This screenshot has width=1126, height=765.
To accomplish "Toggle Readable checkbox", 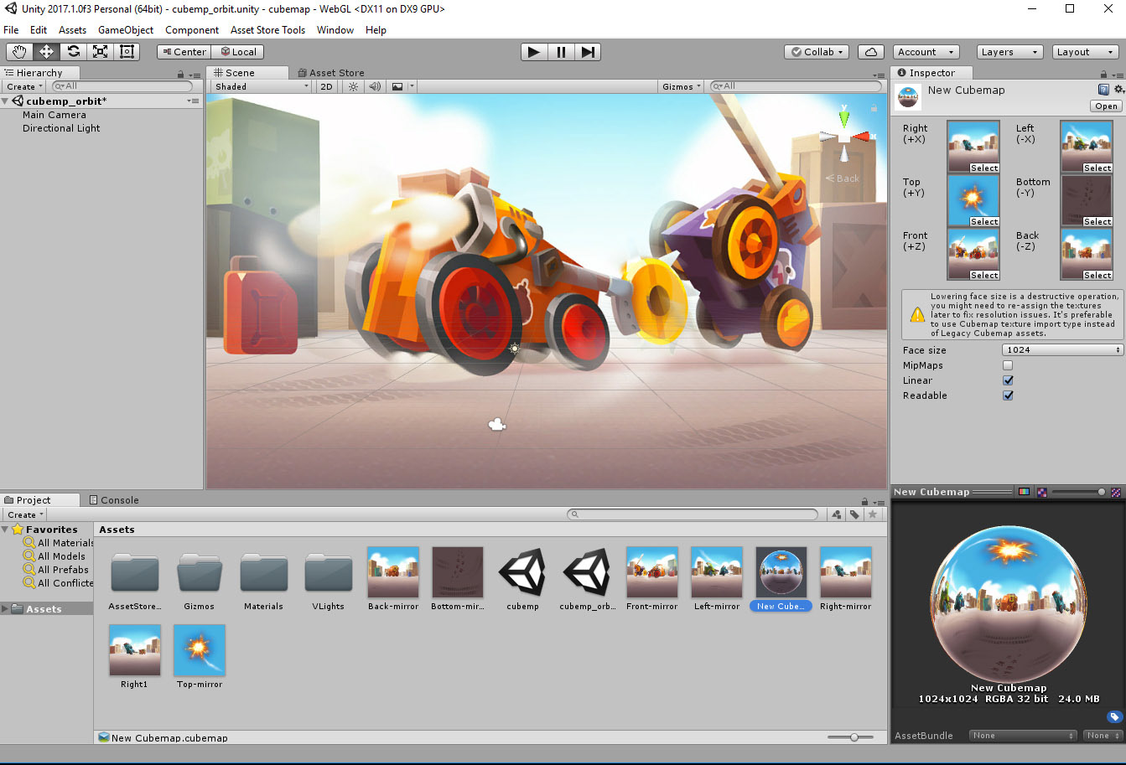I will (x=1008, y=395).
